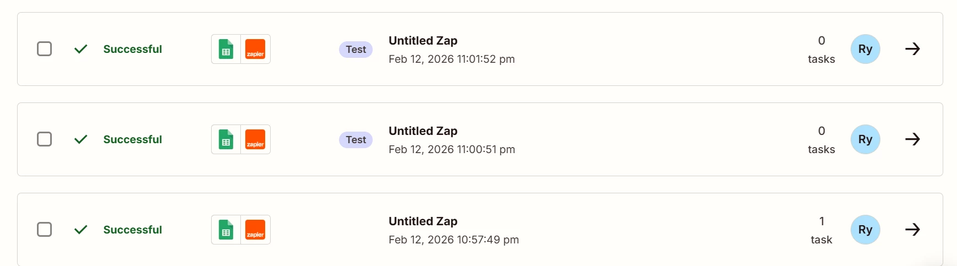The image size is (957, 266).
Task: Select checkbox for the 11:00:51 pm run
Action: tap(44, 139)
